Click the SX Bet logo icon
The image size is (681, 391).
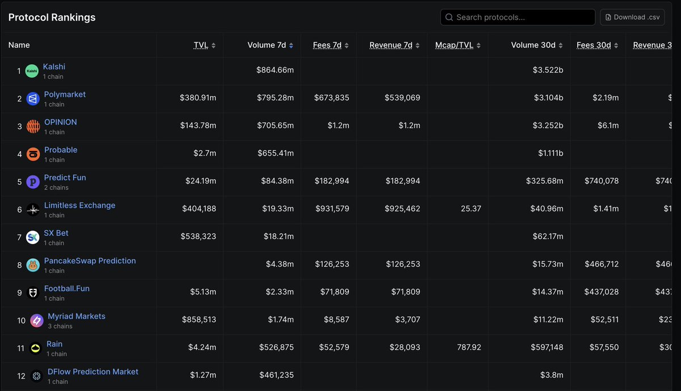pyautogui.click(x=32, y=237)
